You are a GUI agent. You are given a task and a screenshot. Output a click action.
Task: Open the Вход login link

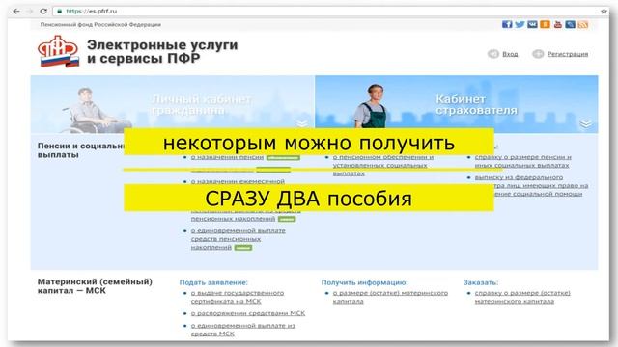point(510,54)
